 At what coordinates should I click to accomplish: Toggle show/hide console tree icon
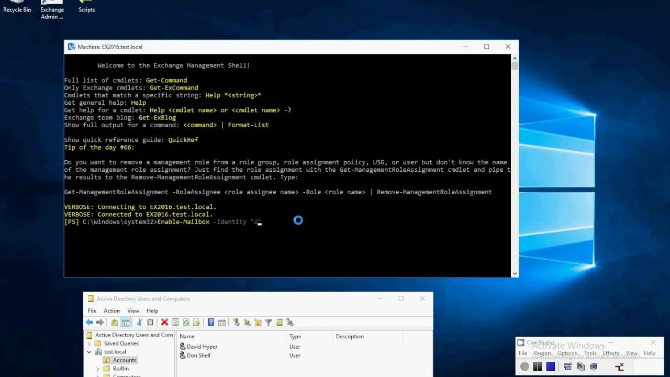point(126,323)
